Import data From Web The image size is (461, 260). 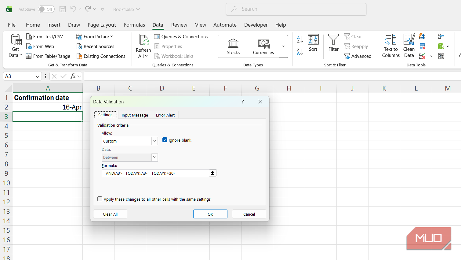[x=40, y=46]
